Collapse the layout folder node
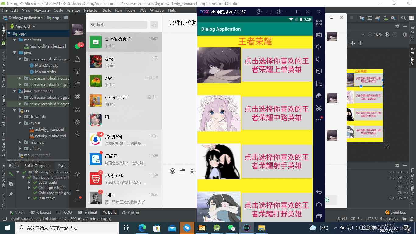Image resolution: width=416 pixels, height=234 pixels. 20,123
